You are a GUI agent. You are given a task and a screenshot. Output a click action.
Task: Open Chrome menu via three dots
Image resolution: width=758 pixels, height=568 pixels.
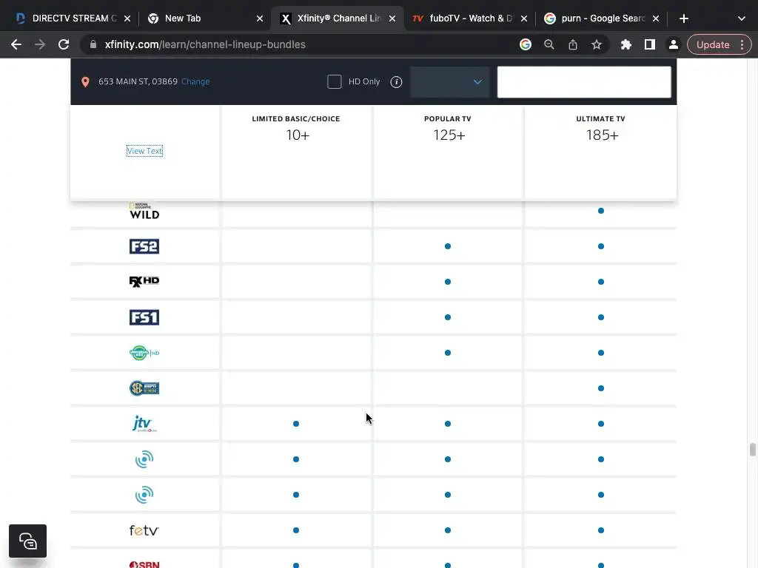click(742, 44)
